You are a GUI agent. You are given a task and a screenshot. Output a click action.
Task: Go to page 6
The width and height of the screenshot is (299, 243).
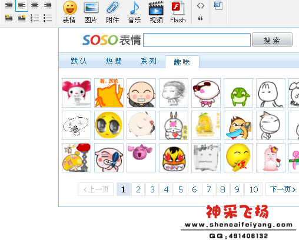pyautogui.click(x=194, y=189)
